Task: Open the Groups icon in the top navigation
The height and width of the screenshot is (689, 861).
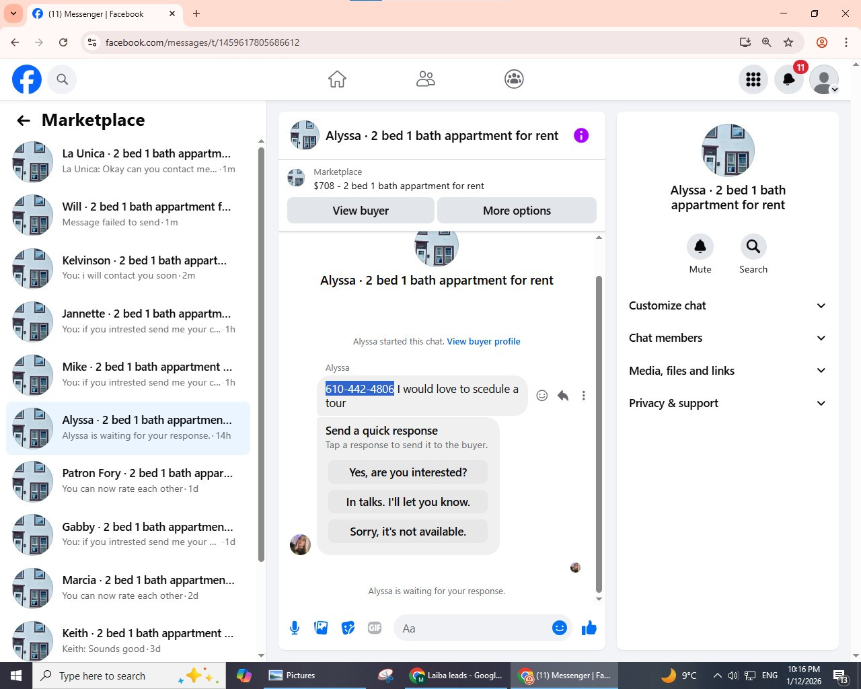Action: pyautogui.click(x=514, y=79)
